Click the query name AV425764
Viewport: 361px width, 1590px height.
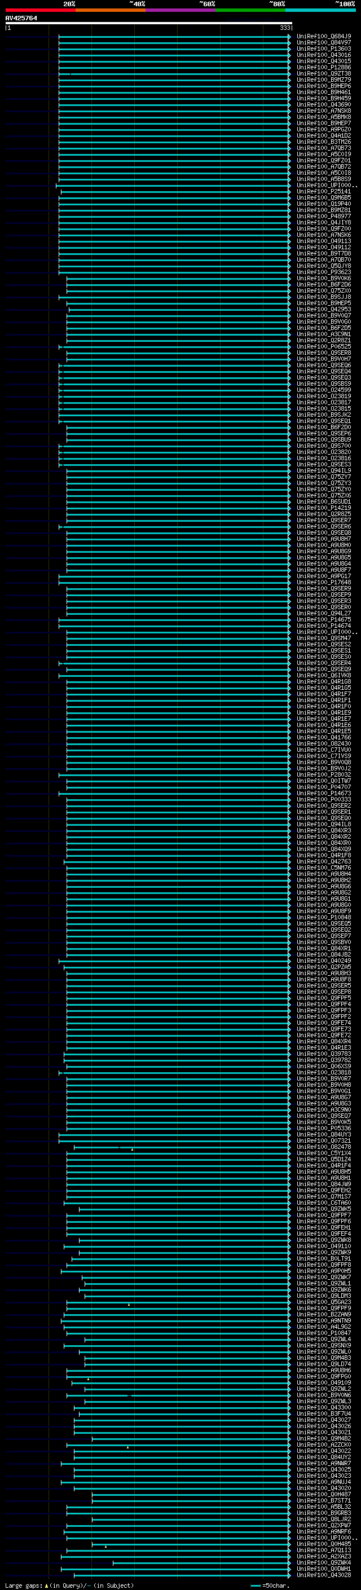coord(21,19)
